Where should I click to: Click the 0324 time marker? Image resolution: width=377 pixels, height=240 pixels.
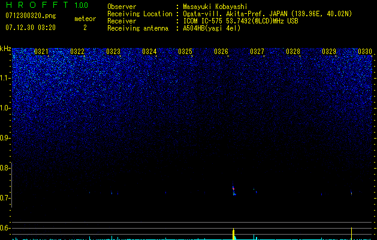click(x=149, y=52)
